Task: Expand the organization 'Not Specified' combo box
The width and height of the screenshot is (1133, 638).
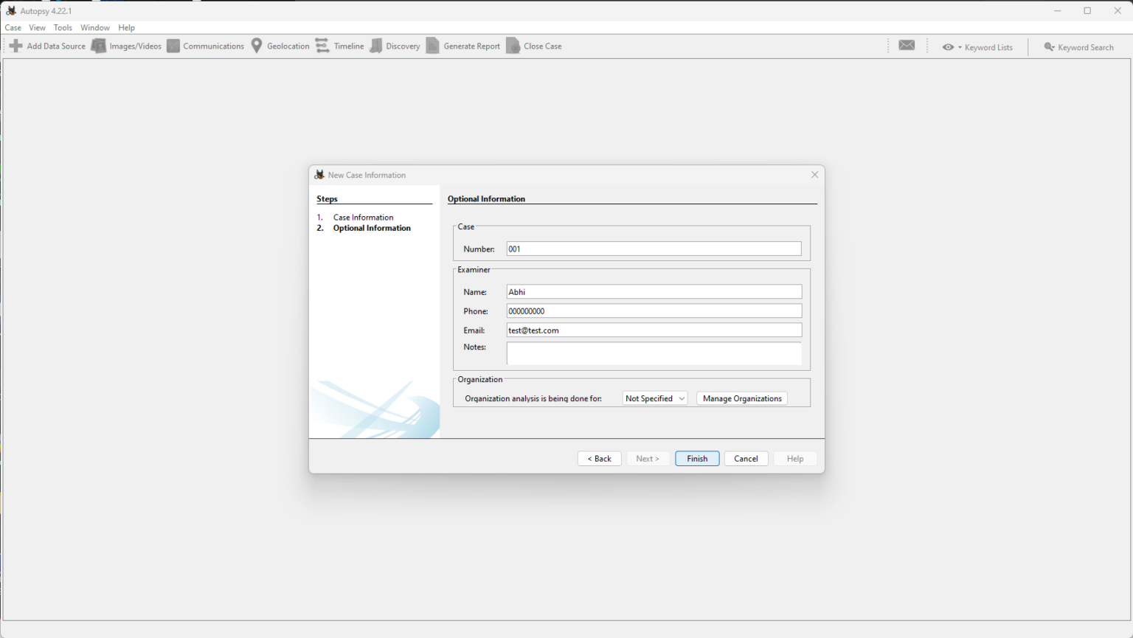Action: [x=655, y=398]
